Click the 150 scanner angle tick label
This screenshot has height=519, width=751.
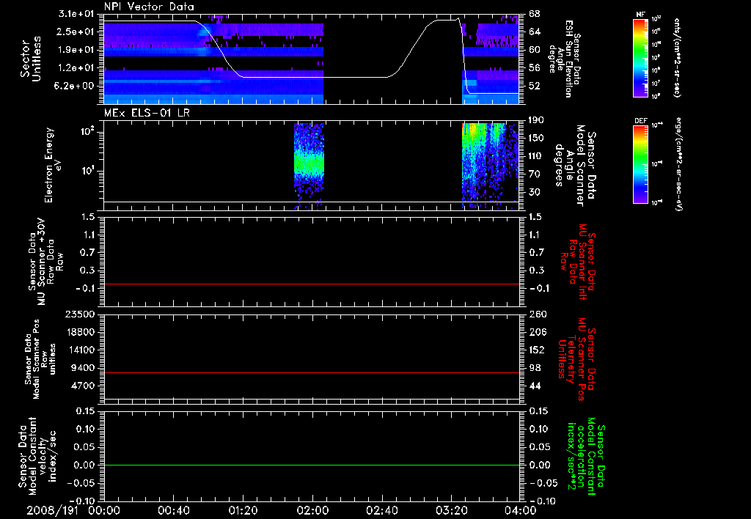[537, 139]
